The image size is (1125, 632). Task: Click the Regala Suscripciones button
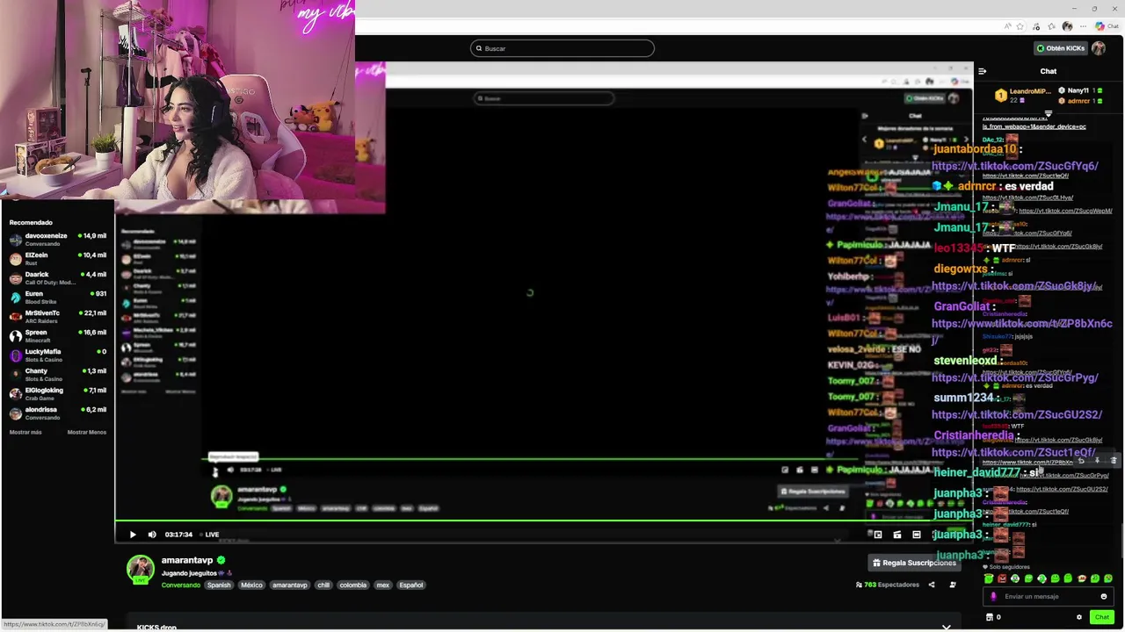coord(913,563)
